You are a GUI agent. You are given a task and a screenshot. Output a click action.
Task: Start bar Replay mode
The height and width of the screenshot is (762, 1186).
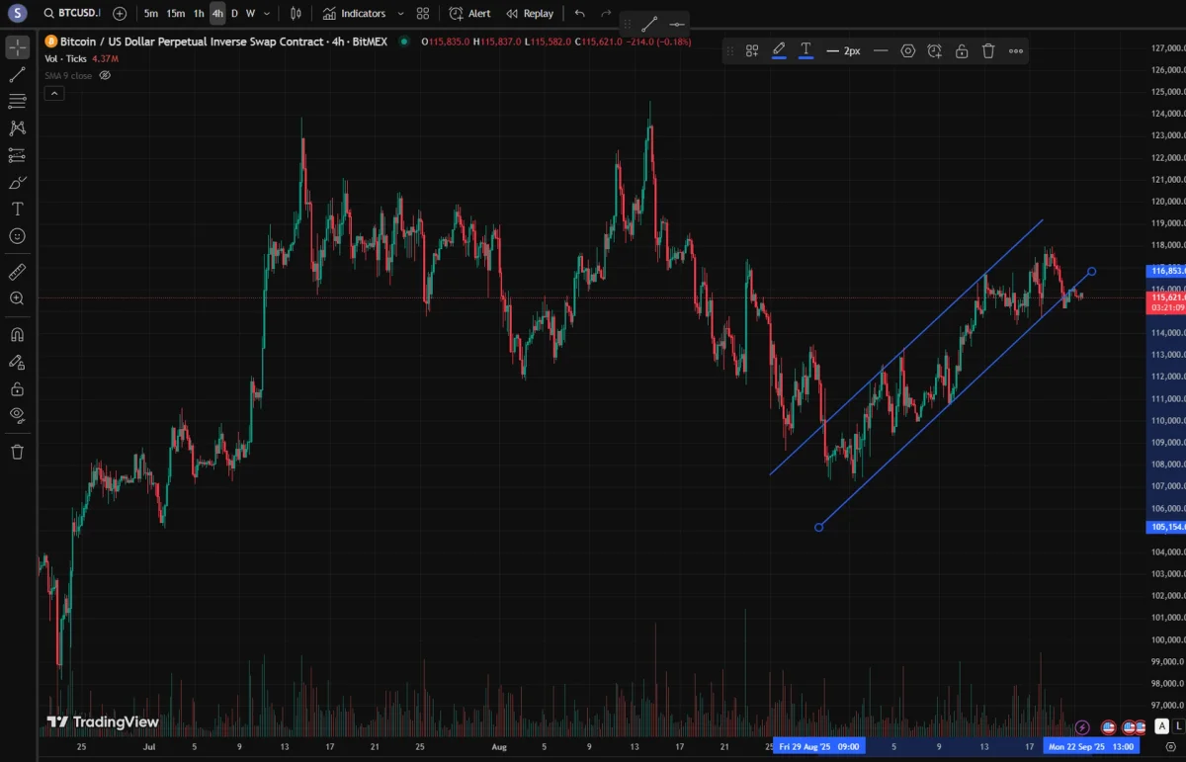pyautogui.click(x=530, y=13)
